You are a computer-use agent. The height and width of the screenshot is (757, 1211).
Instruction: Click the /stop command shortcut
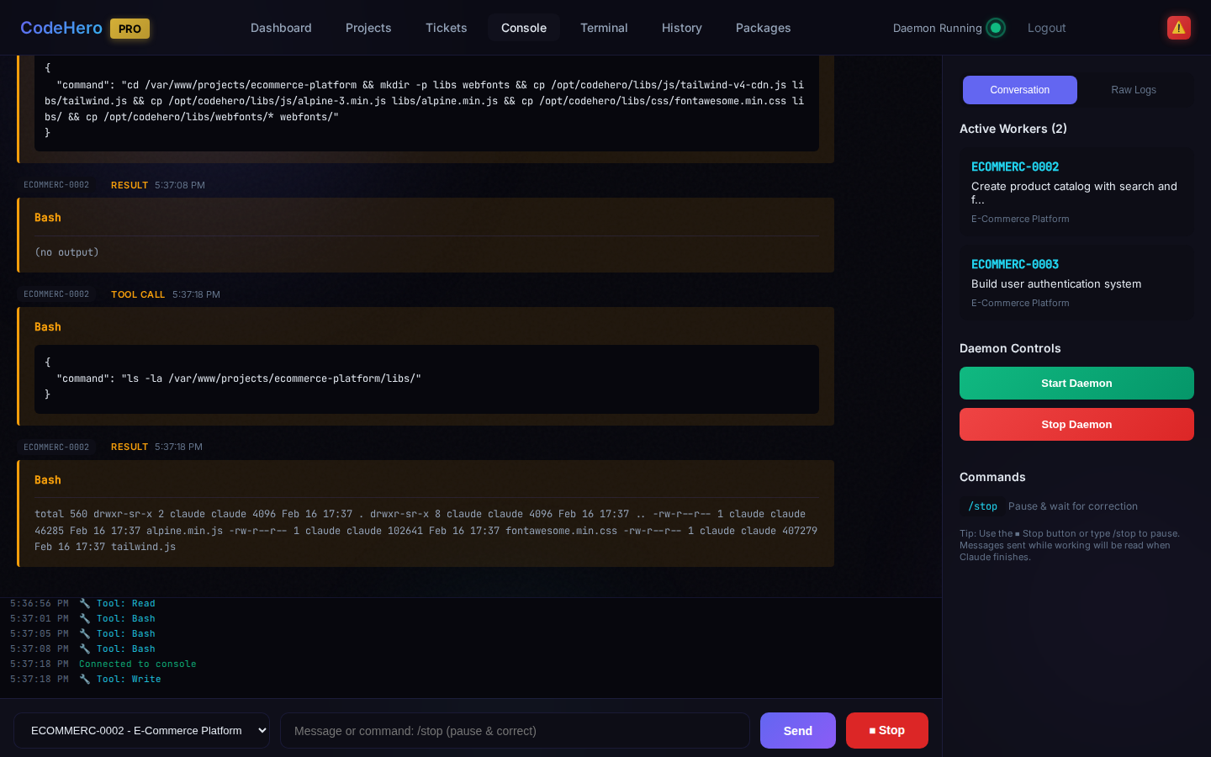(x=982, y=506)
